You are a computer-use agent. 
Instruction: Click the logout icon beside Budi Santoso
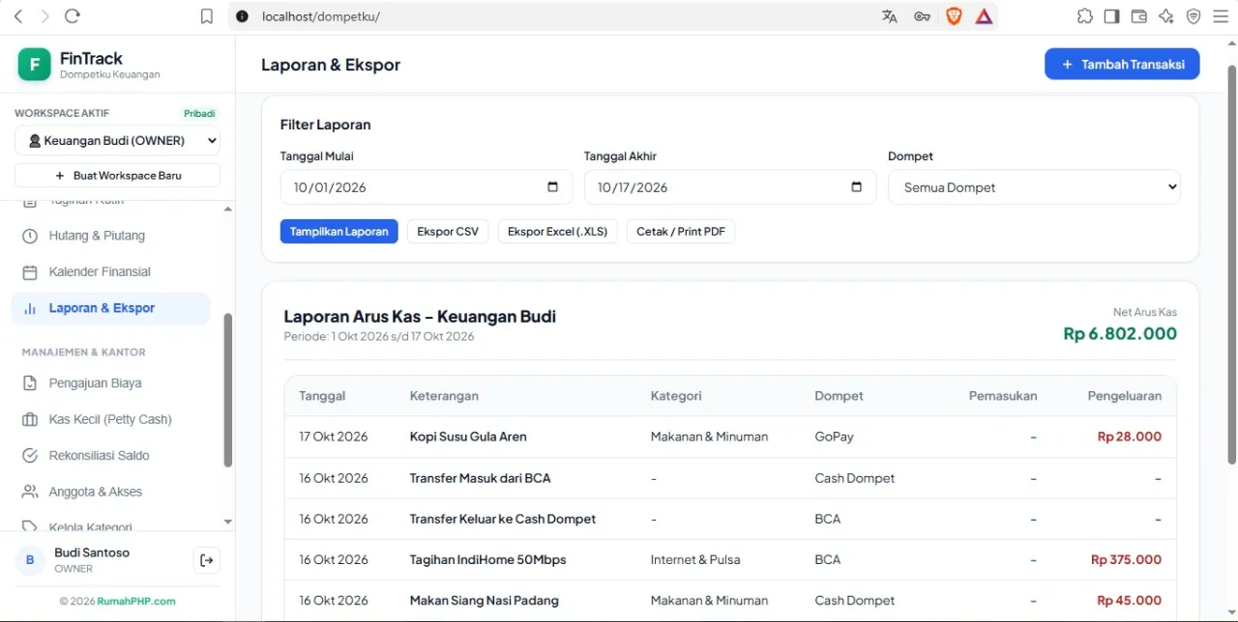(206, 560)
